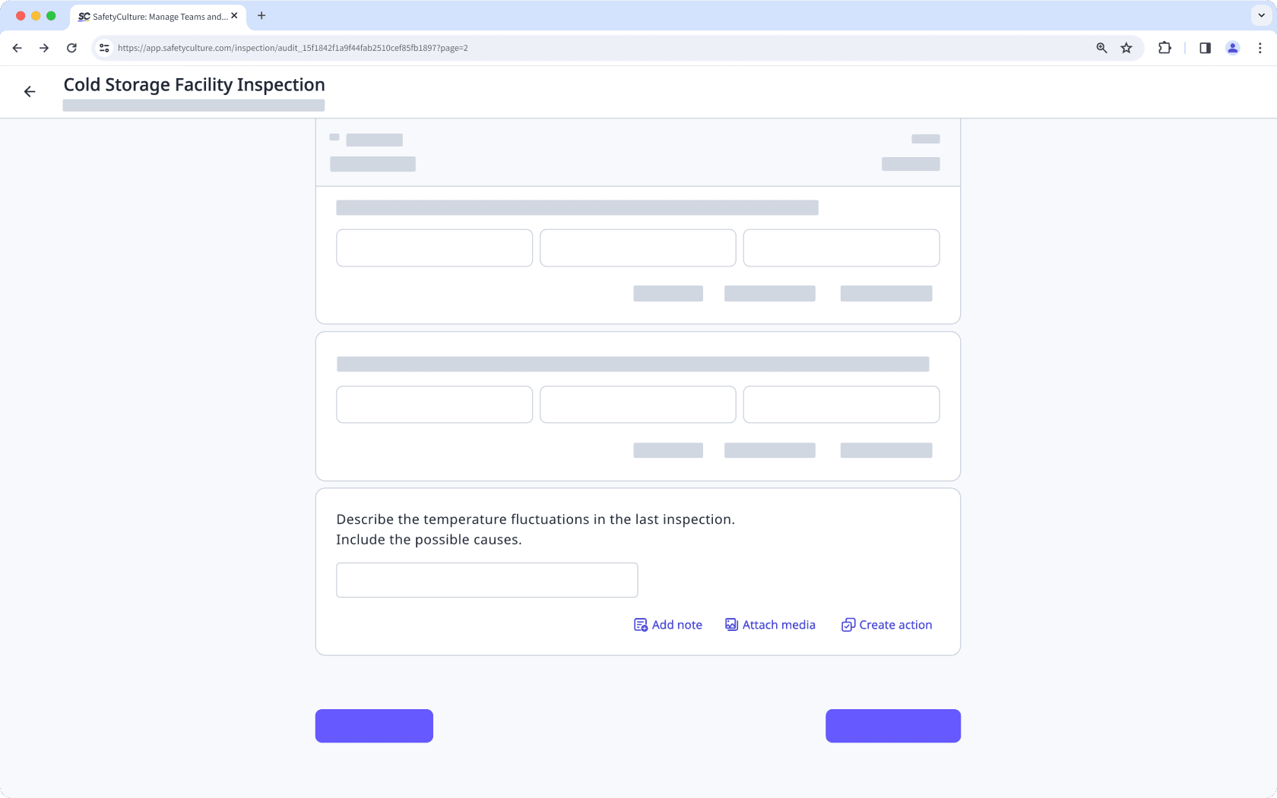Select the Add note icon
The height and width of the screenshot is (798, 1277).
pyautogui.click(x=639, y=624)
